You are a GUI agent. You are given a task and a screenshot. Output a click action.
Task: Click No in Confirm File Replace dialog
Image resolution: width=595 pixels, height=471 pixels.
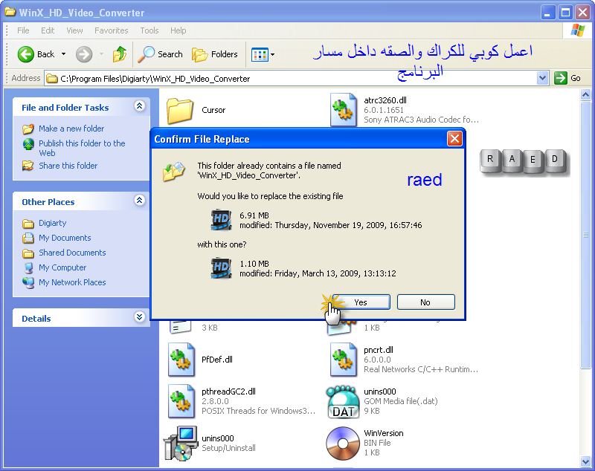tap(425, 302)
